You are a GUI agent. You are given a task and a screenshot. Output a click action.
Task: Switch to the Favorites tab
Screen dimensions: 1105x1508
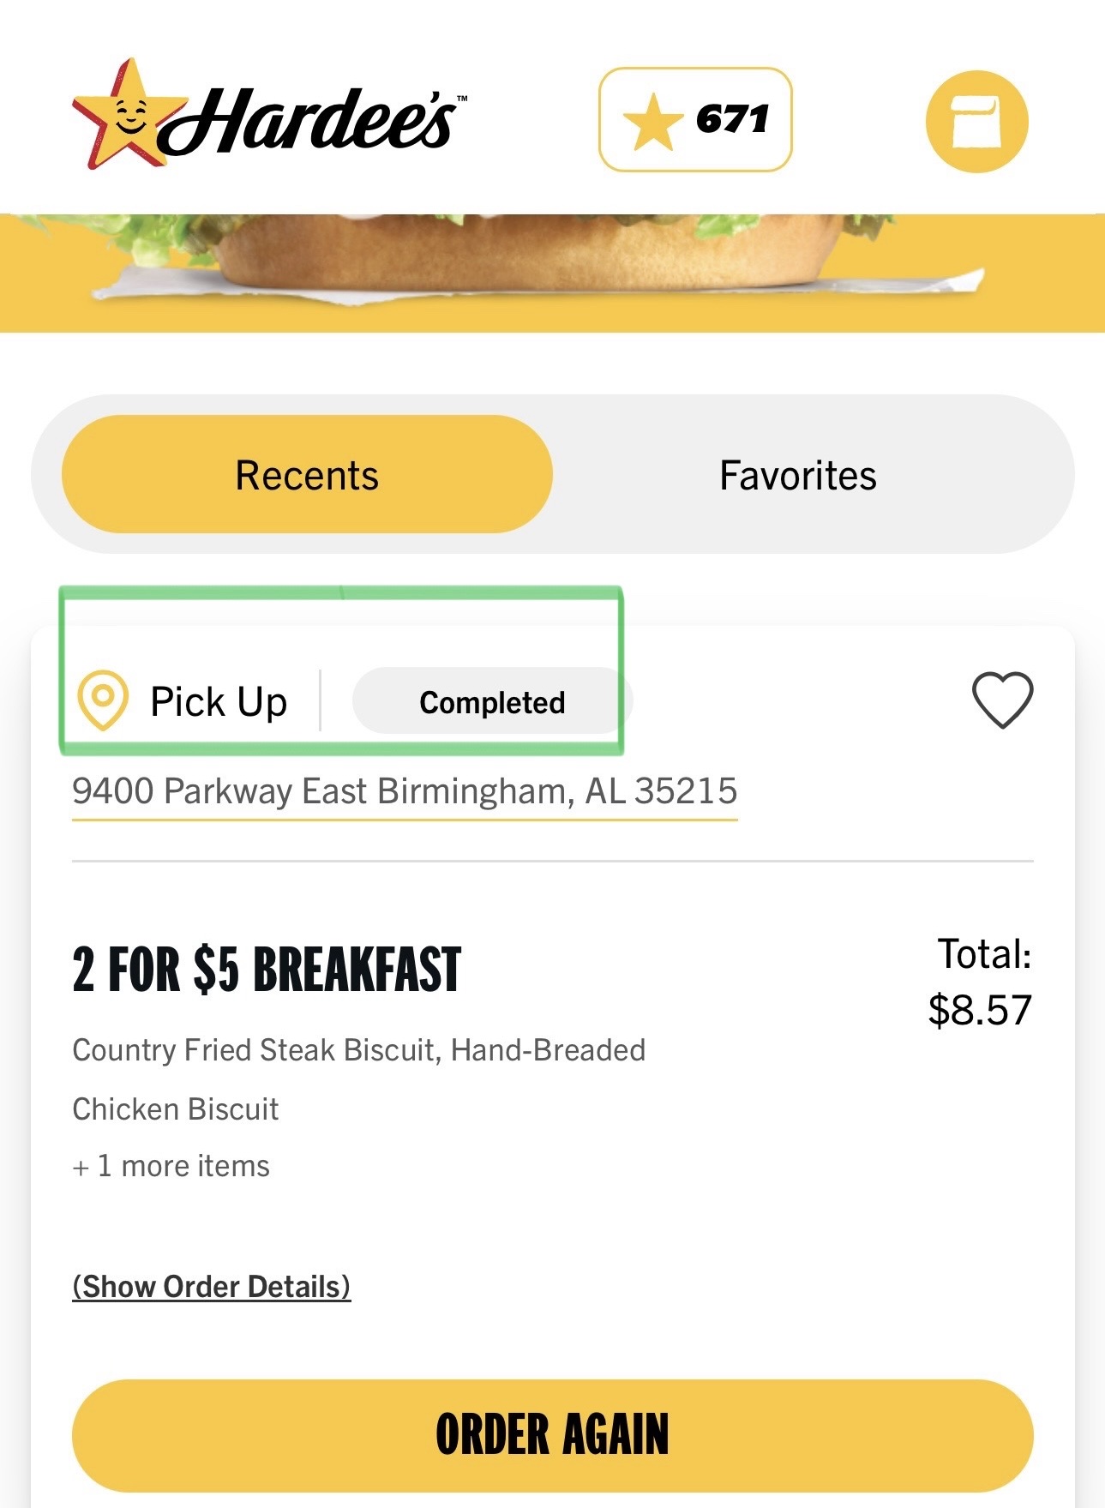(x=797, y=475)
